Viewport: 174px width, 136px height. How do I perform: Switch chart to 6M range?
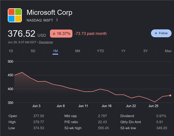(77, 51)
